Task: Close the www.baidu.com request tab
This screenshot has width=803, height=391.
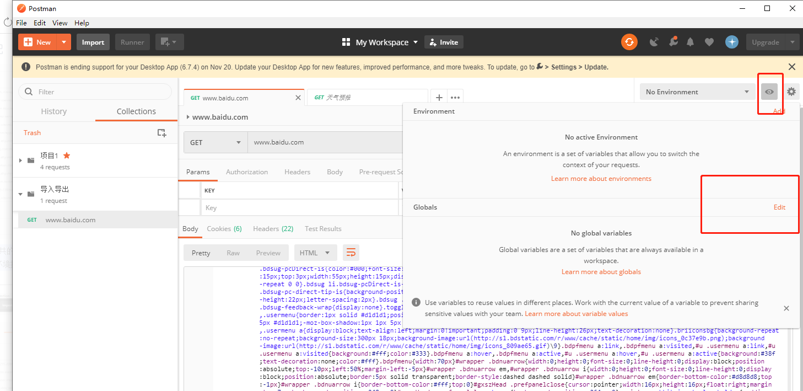Action: pos(298,98)
